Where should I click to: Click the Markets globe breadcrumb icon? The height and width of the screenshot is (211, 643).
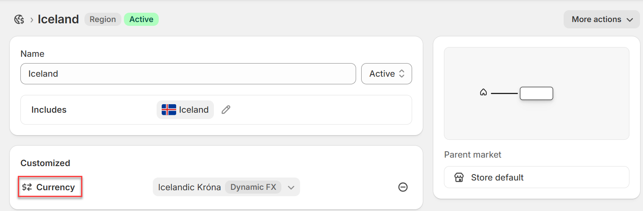tap(19, 19)
